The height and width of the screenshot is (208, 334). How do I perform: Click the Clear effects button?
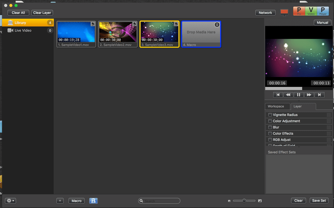click(298, 201)
